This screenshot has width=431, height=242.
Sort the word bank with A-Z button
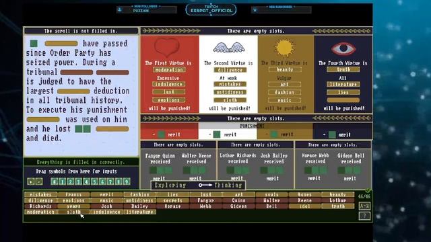point(364,206)
